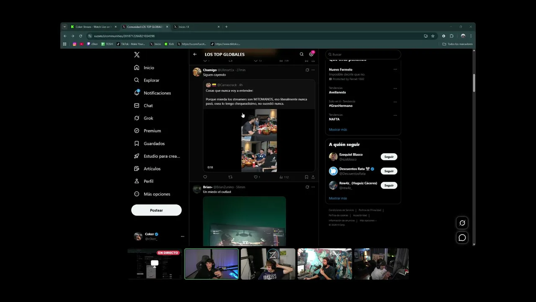Repost Chamigo's post
The width and height of the screenshot is (536, 302).
click(x=230, y=177)
